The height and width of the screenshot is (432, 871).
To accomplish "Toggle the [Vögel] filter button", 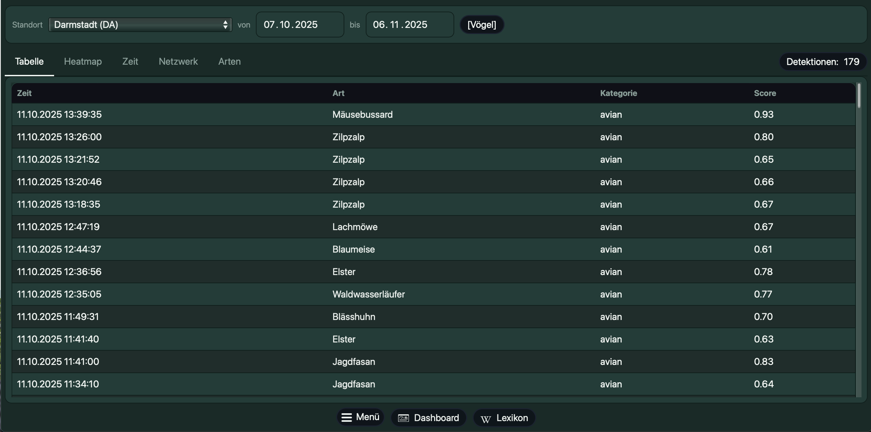I will coord(481,25).
